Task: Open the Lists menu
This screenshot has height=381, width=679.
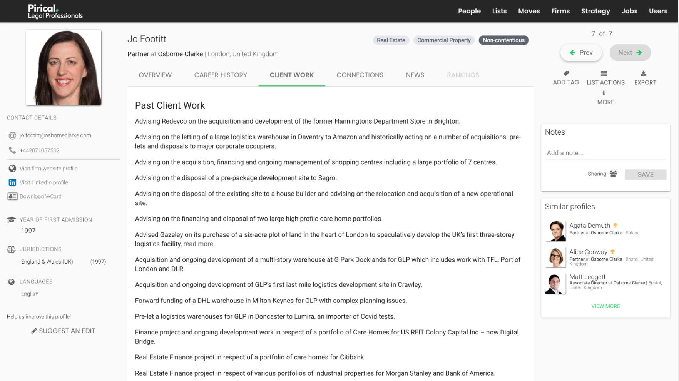Action: tap(499, 11)
